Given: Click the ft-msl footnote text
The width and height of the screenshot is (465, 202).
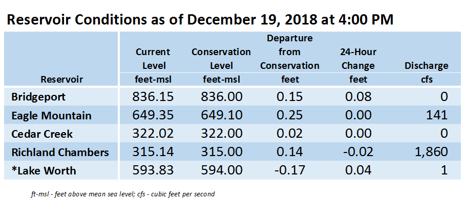Looking at the screenshot, I should point(123,194).
